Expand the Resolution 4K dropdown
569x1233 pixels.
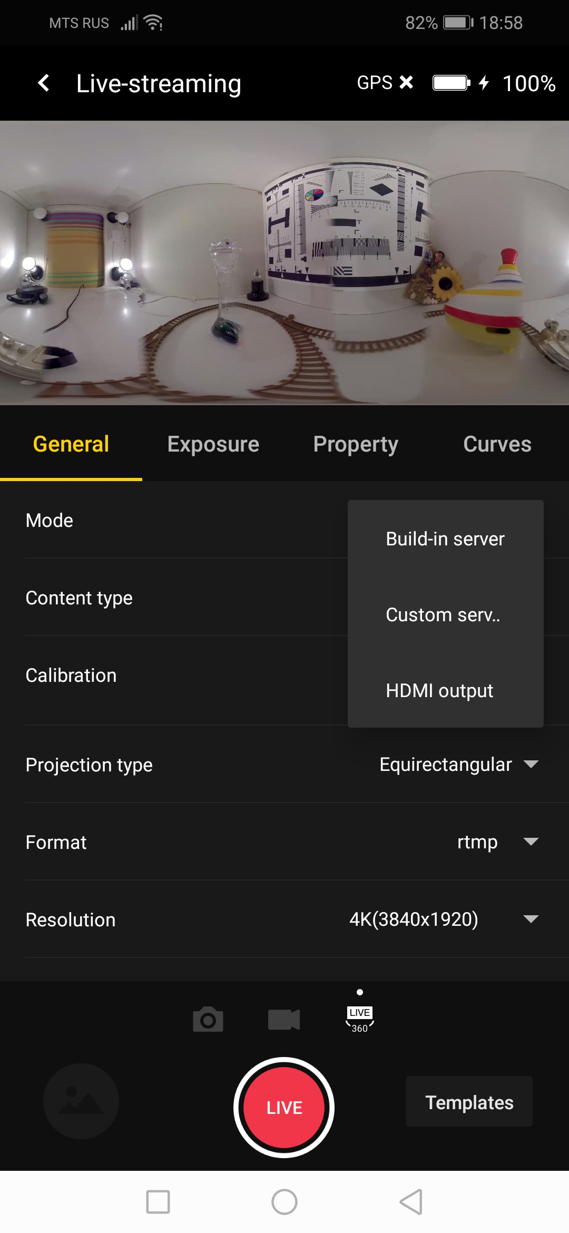click(444, 919)
